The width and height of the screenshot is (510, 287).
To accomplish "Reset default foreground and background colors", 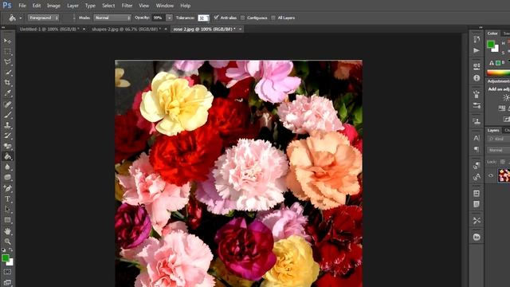I will (3, 250).
